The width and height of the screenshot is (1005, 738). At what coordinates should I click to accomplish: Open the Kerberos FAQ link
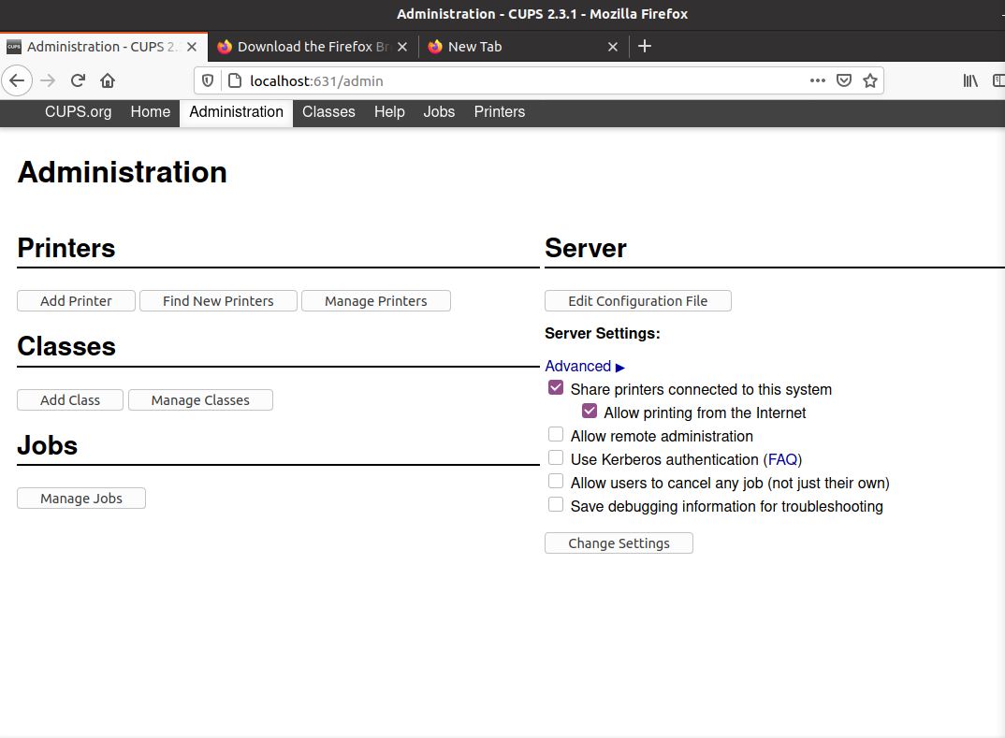point(782,459)
